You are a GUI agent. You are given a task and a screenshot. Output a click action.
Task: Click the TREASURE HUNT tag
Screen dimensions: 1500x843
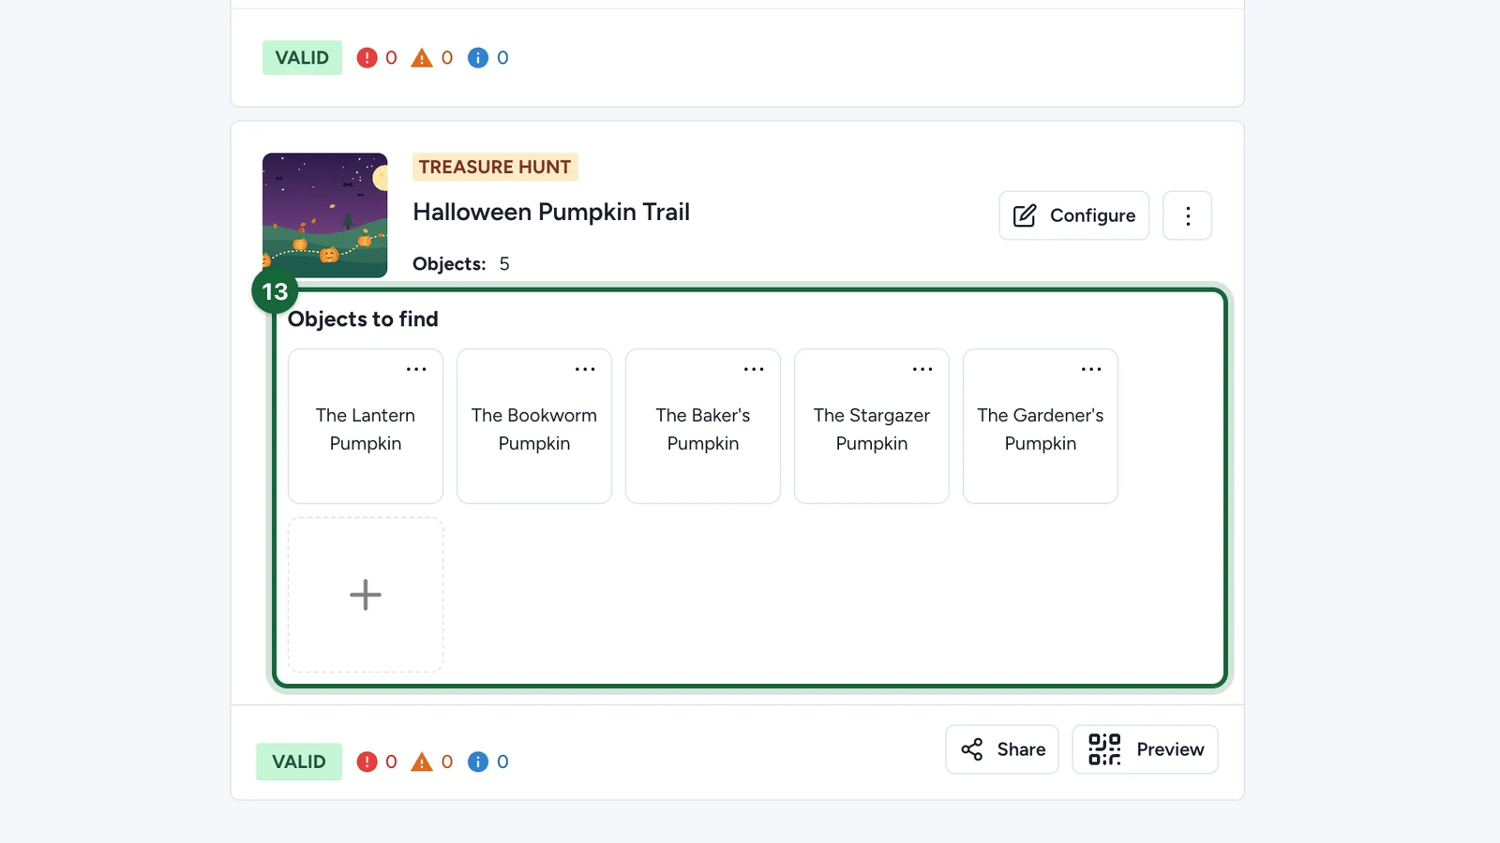pyautogui.click(x=495, y=167)
